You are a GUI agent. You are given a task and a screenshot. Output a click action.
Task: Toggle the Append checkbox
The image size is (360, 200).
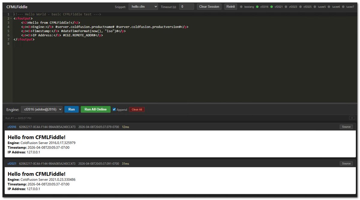point(114,109)
